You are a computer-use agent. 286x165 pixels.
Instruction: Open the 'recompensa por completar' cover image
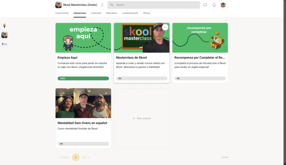coord(200,38)
